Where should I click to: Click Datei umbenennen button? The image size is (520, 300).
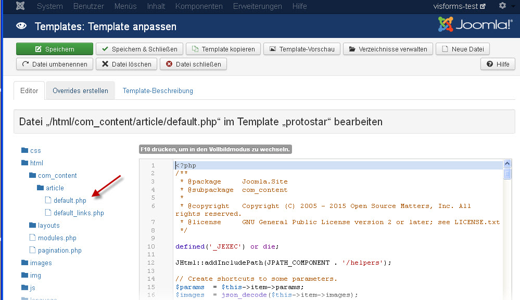pos(55,64)
